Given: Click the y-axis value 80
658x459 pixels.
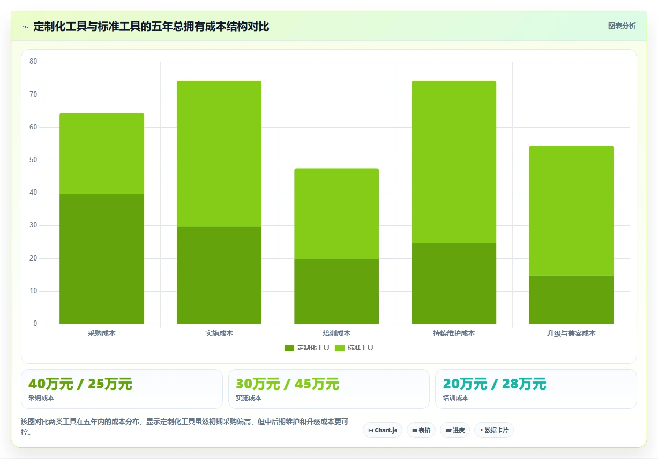Looking at the screenshot, I should point(33,62).
